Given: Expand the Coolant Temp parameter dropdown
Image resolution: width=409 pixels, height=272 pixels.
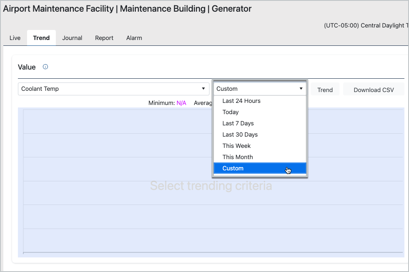Looking at the screenshot, I should click(x=113, y=89).
